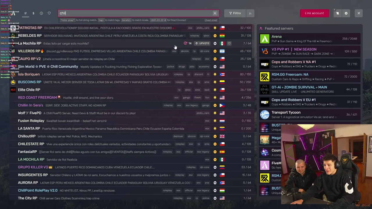Screen dimensions: 372x209
Task: Favorite La Mochila RP with heart toggle
Action: point(229,43)
